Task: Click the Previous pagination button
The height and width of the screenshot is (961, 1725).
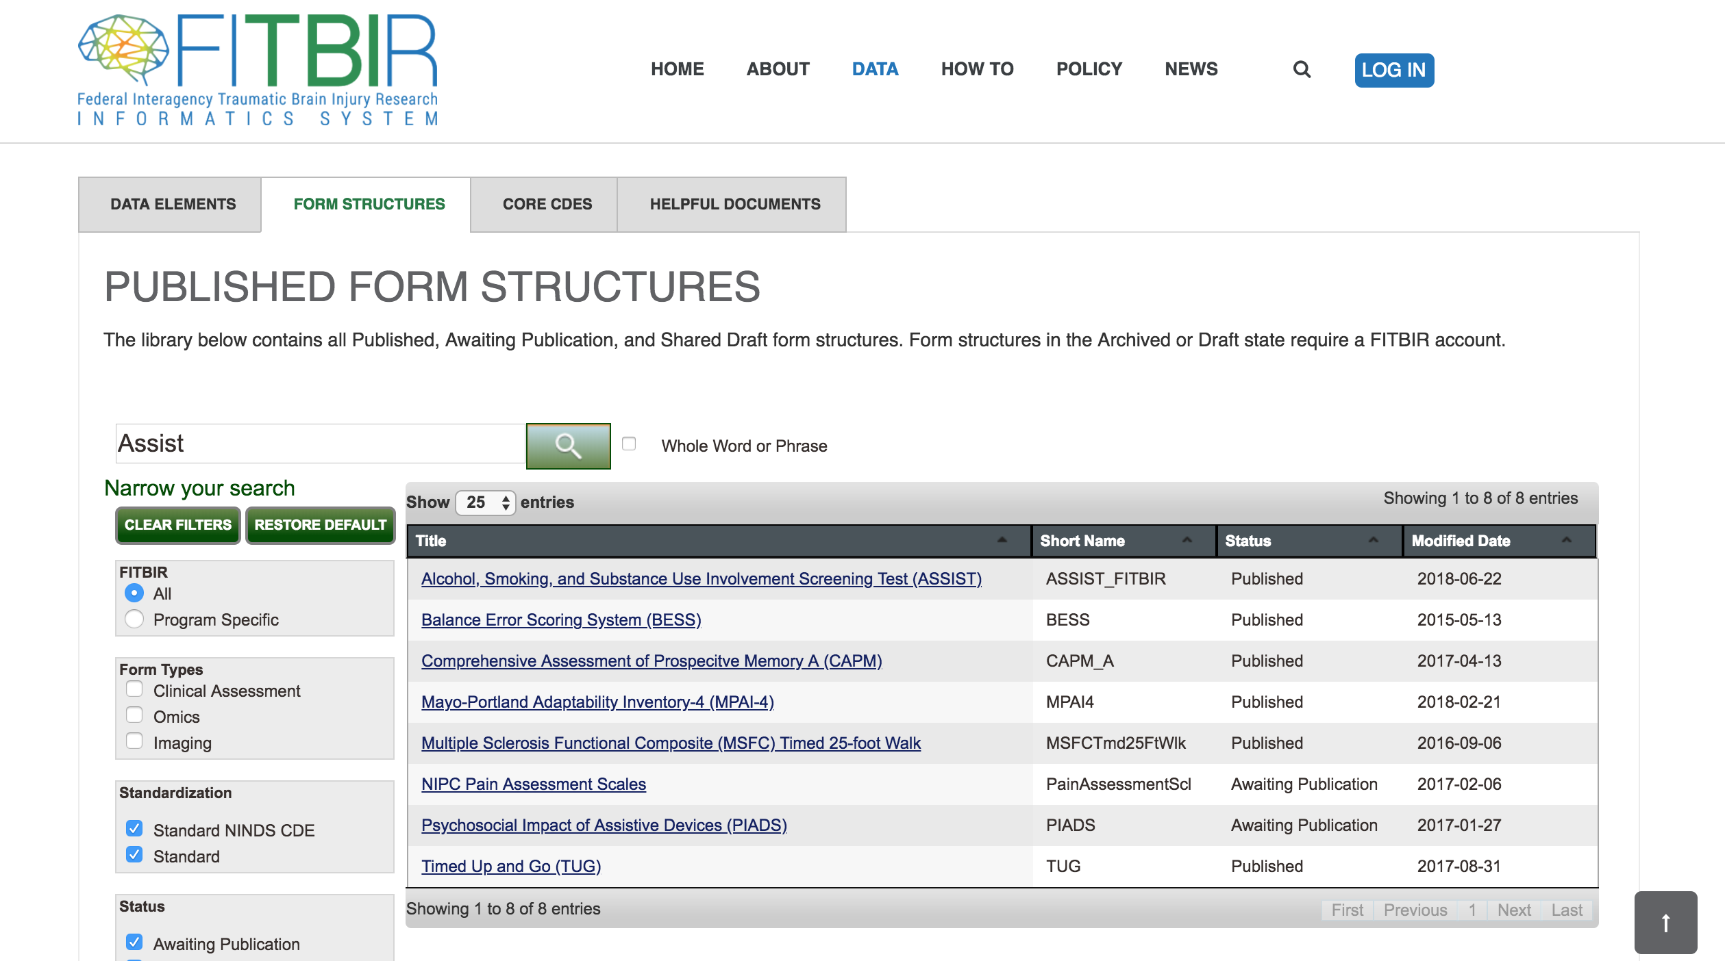Action: click(x=1415, y=910)
